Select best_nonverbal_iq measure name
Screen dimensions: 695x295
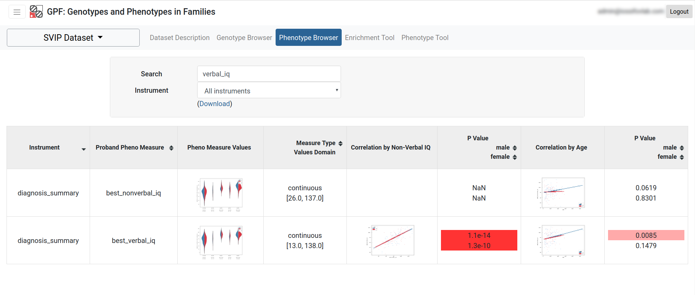(134, 193)
